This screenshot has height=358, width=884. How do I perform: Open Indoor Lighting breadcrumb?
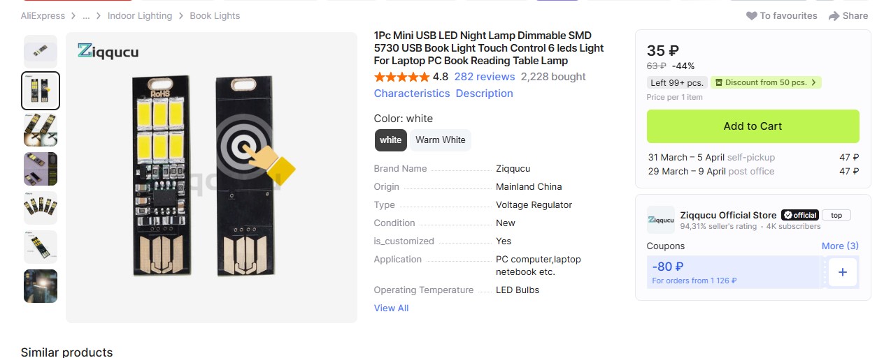[139, 16]
